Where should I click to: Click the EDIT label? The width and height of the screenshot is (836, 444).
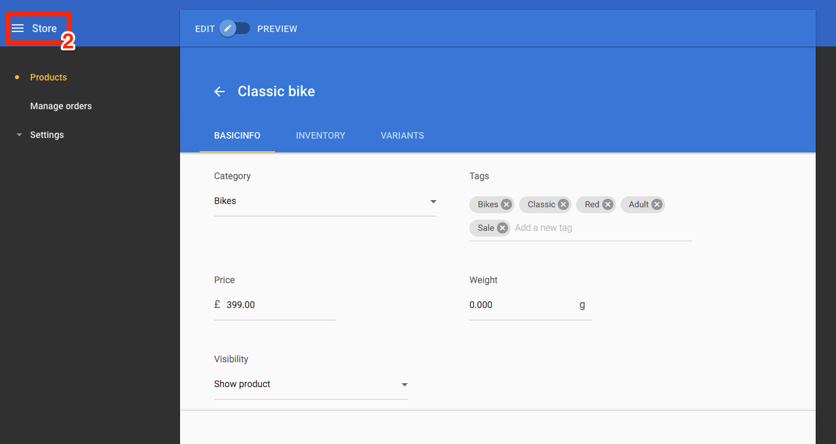point(205,29)
